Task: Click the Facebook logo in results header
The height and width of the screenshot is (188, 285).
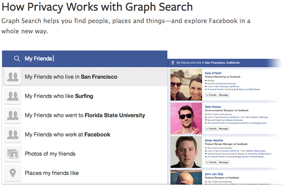Action: [172, 63]
